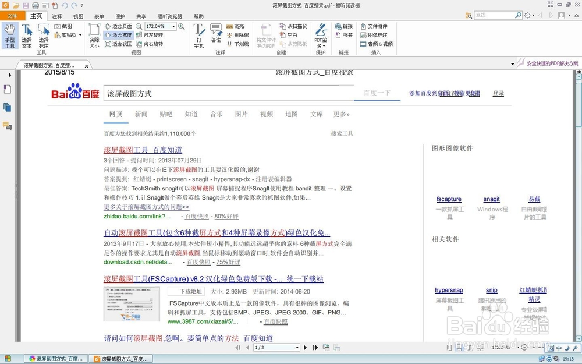Switch to the Comment (注释) ribbon tab
The image size is (582, 364).
pyautogui.click(x=57, y=16)
